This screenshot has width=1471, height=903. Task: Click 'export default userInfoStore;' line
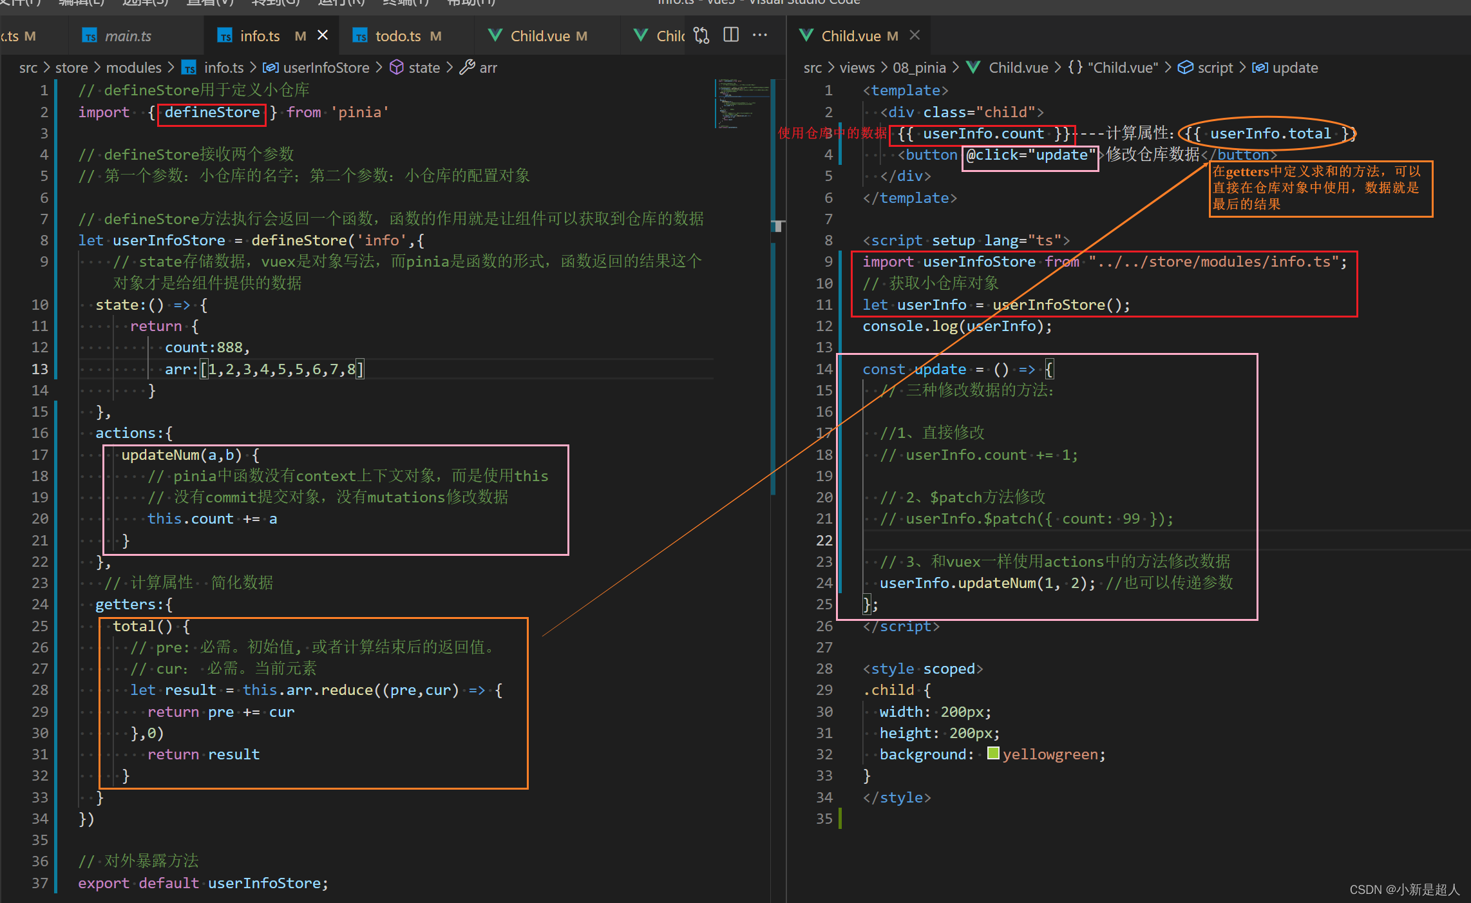203,883
